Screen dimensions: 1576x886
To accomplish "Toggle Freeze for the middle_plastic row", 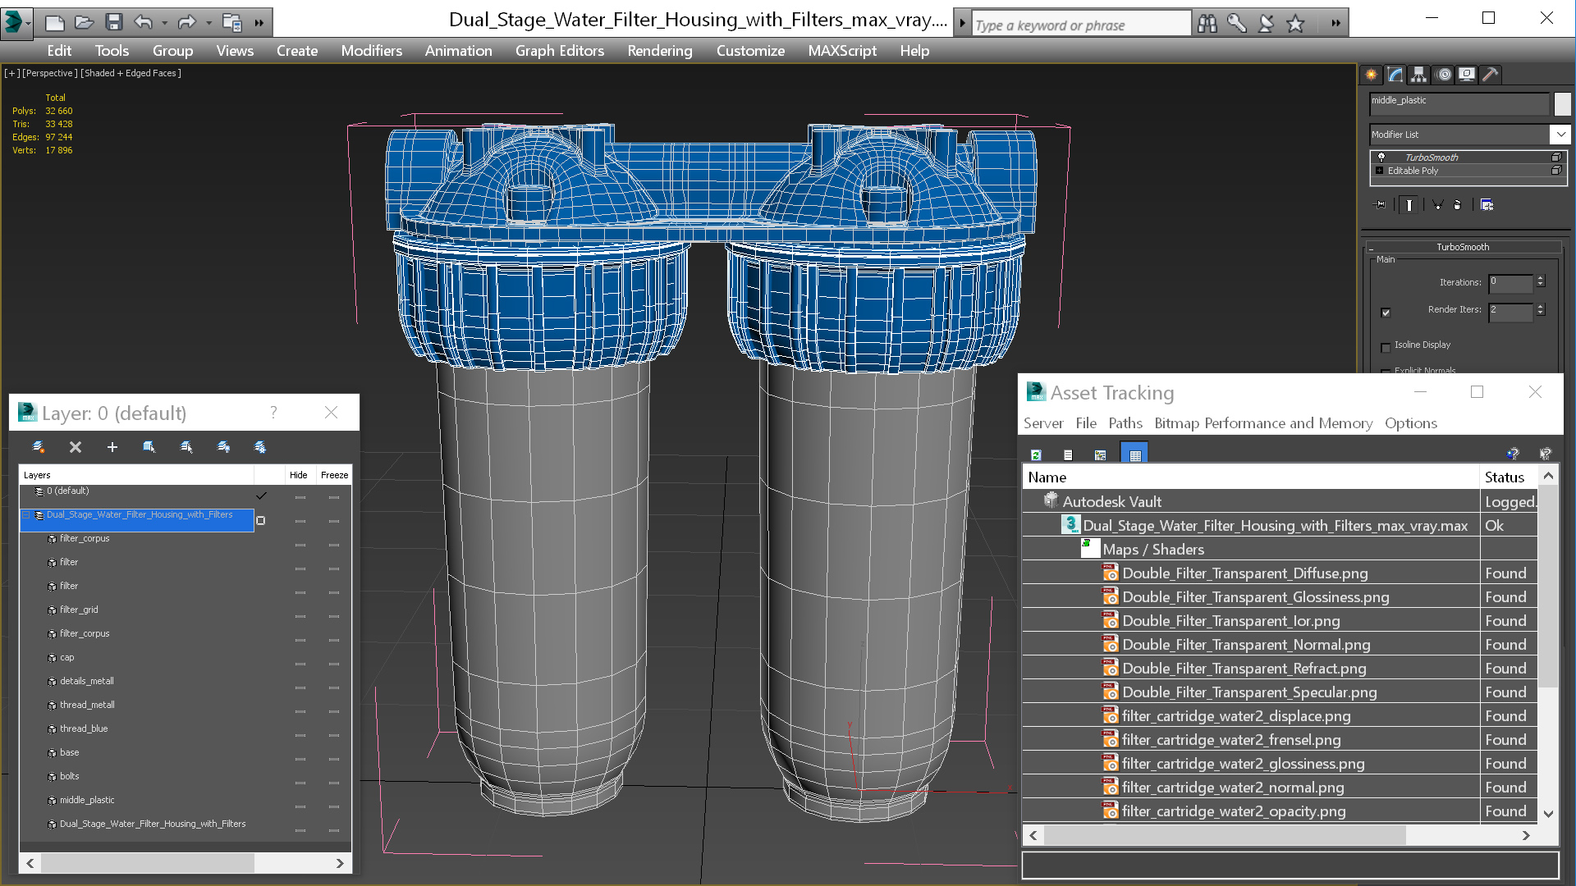I will [334, 806].
